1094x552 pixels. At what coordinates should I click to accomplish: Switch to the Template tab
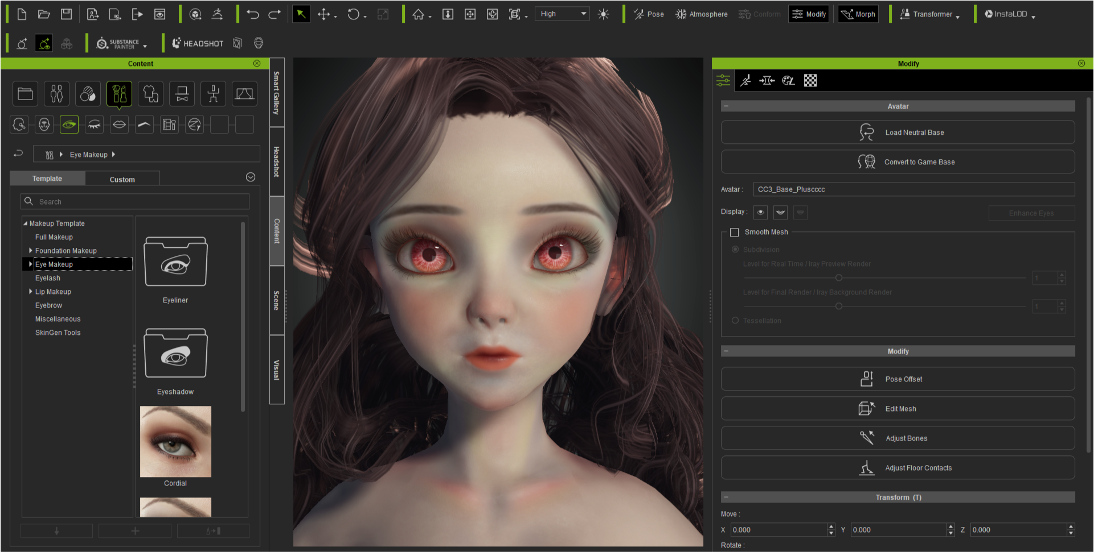(47, 179)
